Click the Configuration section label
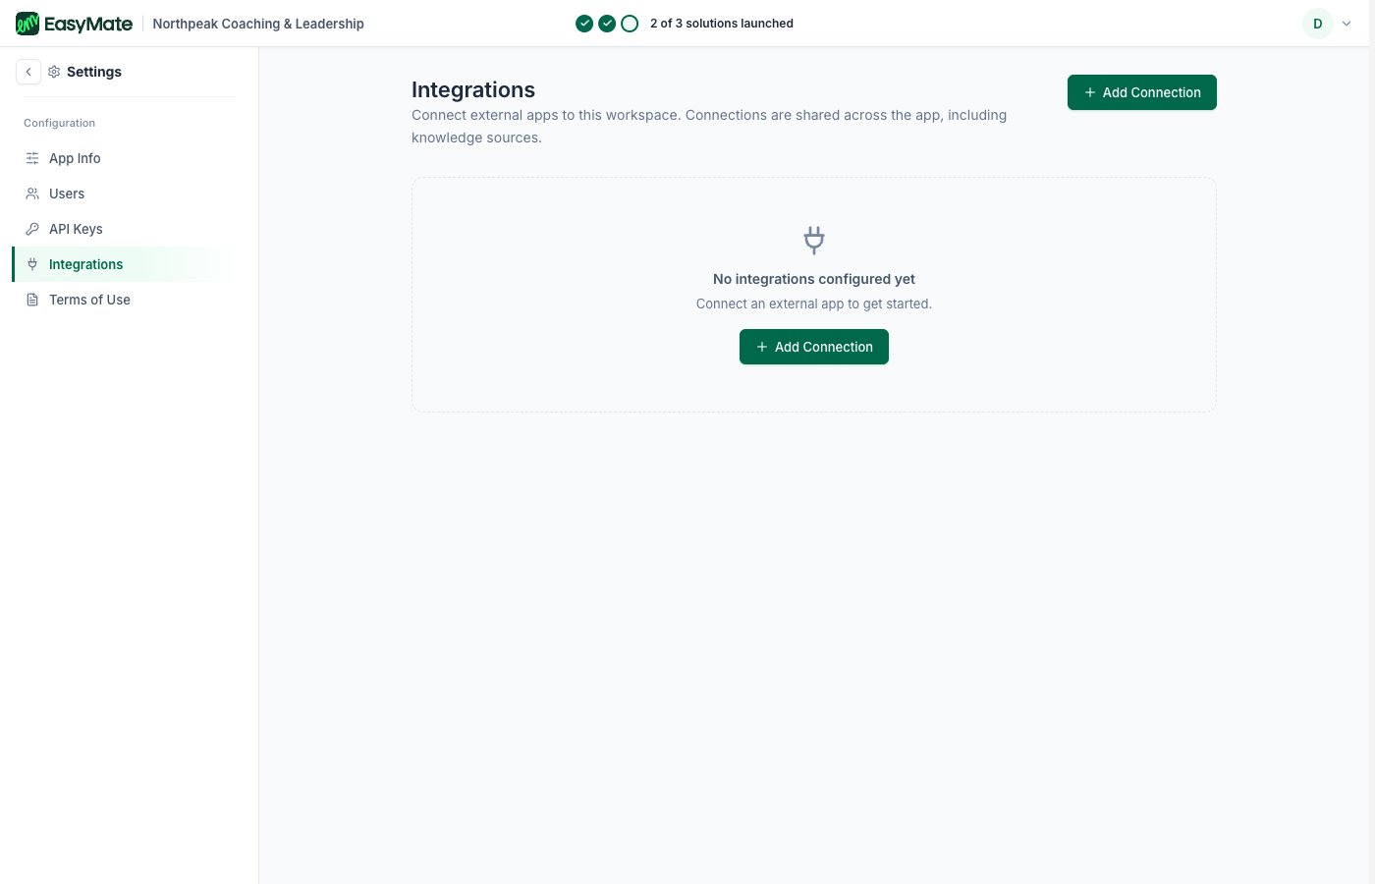This screenshot has width=1375, height=884. [60, 123]
